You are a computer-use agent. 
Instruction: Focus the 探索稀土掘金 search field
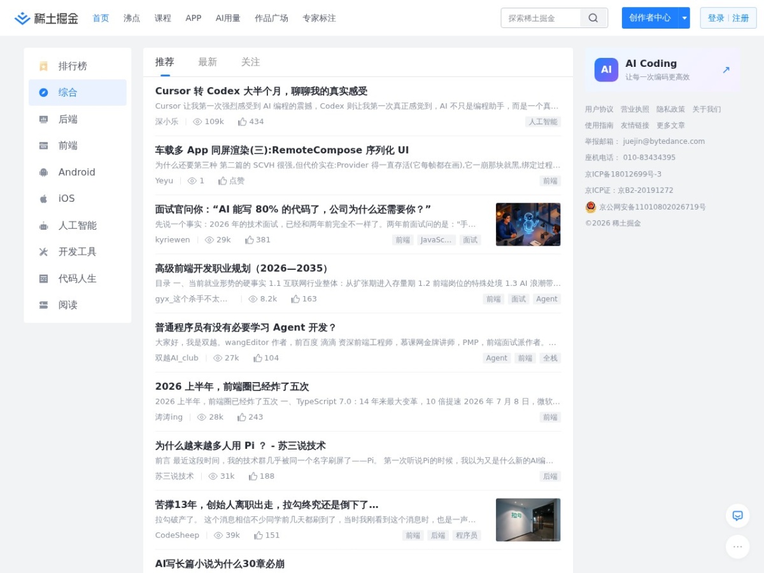[541, 18]
